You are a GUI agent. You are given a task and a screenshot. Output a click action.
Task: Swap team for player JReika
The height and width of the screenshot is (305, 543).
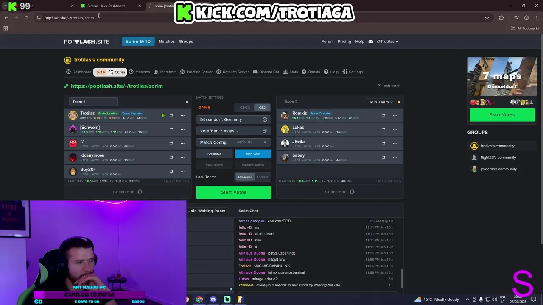coord(383,144)
